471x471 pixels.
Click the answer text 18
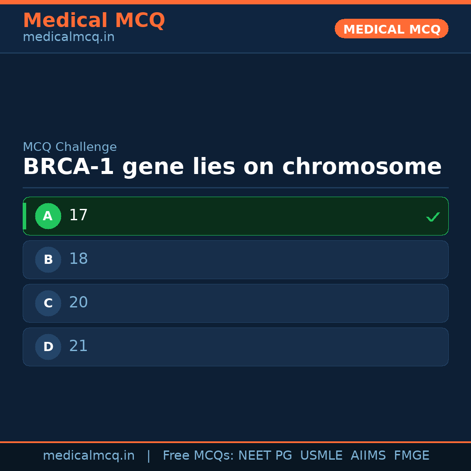click(78, 259)
